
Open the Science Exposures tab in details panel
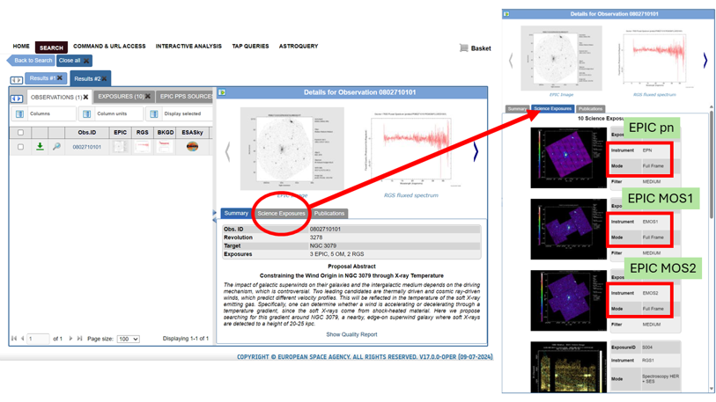281,213
